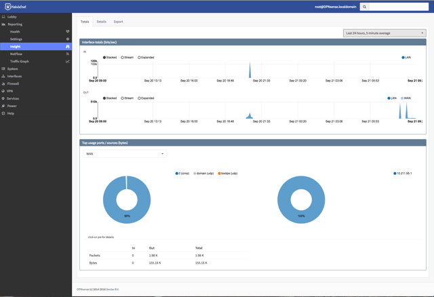Click the Traffic Graph chart icon
The image size is (434, 297).
tap(68, 62)
